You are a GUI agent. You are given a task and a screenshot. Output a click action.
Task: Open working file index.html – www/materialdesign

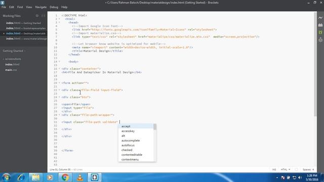tap(24, 38)
